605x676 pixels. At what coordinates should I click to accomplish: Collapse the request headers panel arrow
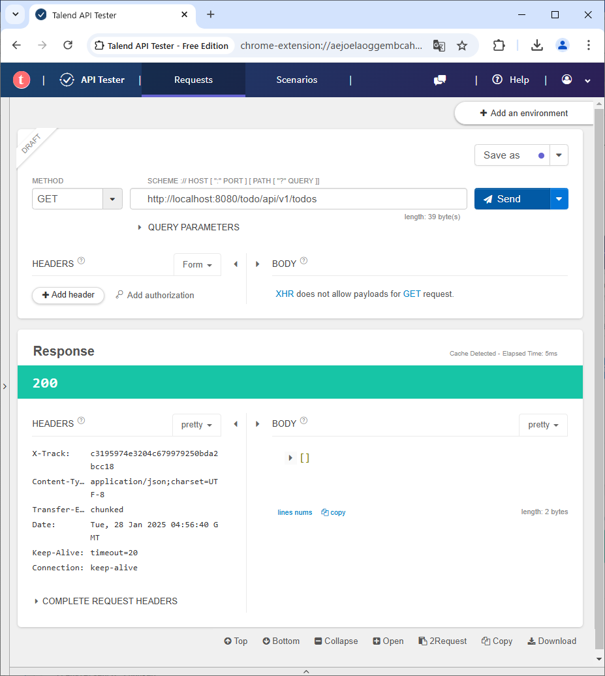(x=236, y=264)
